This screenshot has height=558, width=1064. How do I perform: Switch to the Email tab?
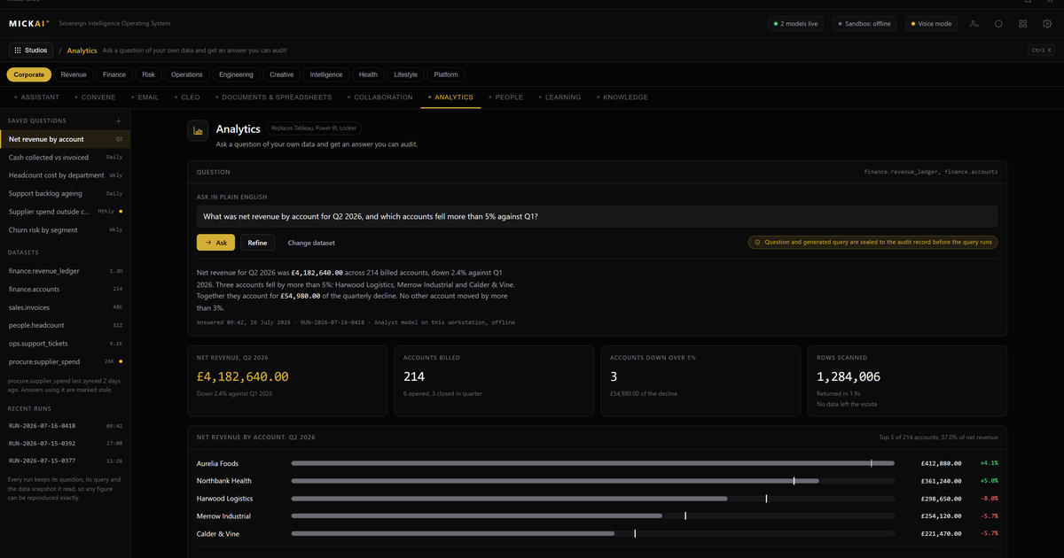tap(145, 97)
